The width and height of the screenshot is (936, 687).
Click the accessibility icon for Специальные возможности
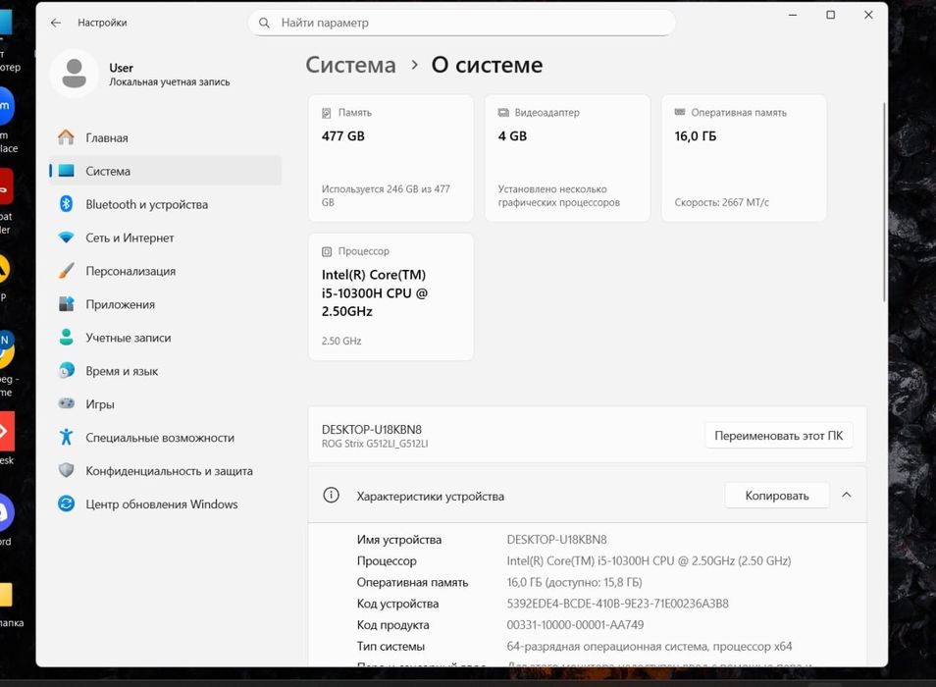click(x=67, y=437)
